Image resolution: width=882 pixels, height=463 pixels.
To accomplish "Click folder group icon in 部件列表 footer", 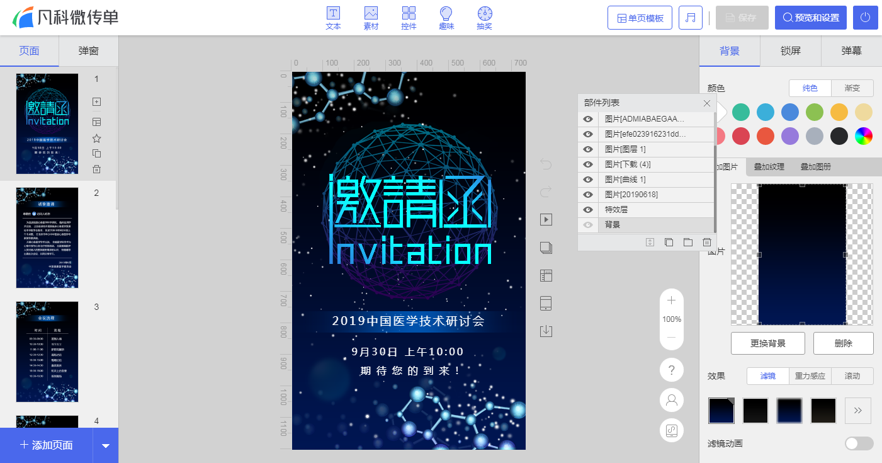I will click(687, 242).
